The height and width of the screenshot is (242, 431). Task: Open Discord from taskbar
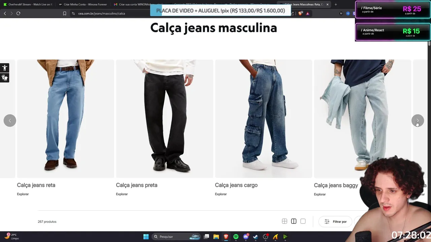pos(246,237)
